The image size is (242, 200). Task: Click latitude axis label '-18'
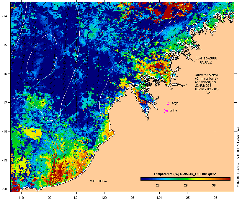click(x=4, y=131)
